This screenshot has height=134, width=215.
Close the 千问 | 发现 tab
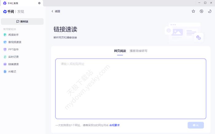coord(39,3)
